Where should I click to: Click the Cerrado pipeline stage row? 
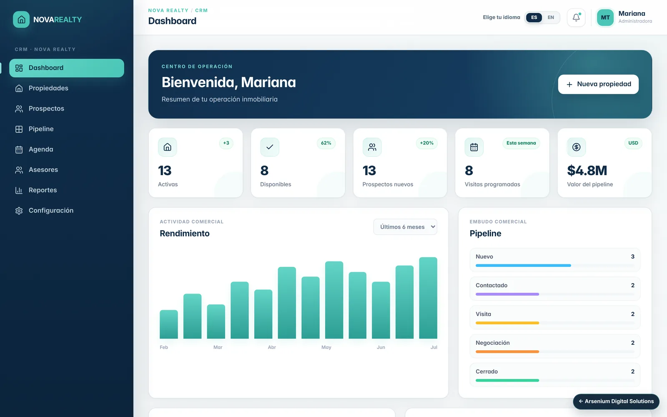(555, 375)
